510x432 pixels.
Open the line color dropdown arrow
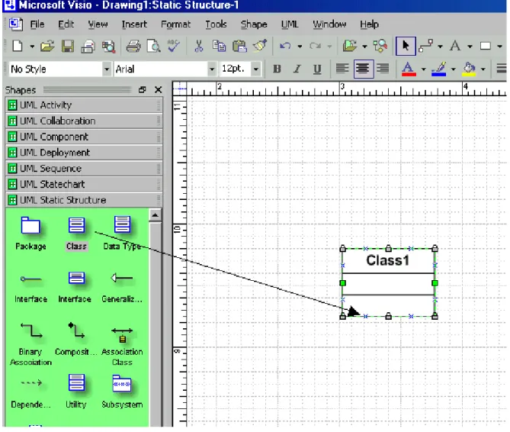coord(453,69)
